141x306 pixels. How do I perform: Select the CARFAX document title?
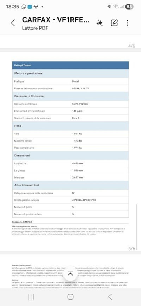pyautogui.click(x=56, y=20)
